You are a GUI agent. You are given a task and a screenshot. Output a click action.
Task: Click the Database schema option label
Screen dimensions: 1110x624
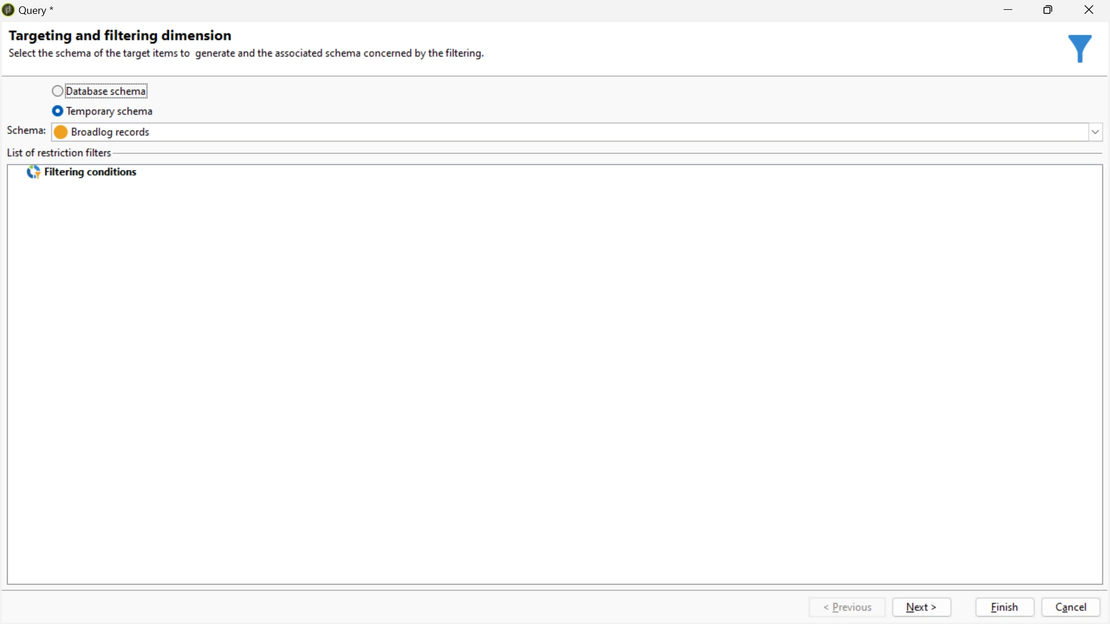[106, 91]
